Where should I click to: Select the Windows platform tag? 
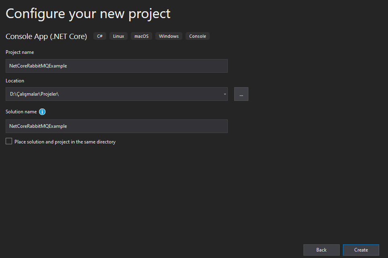pos(169,36)
